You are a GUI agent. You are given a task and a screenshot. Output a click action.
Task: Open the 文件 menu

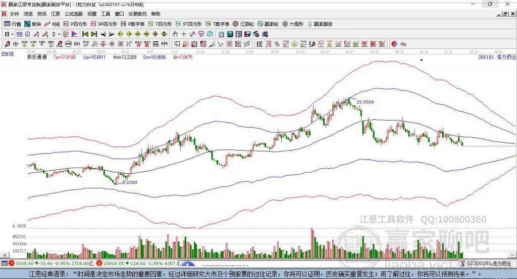(x=14, y=14)
